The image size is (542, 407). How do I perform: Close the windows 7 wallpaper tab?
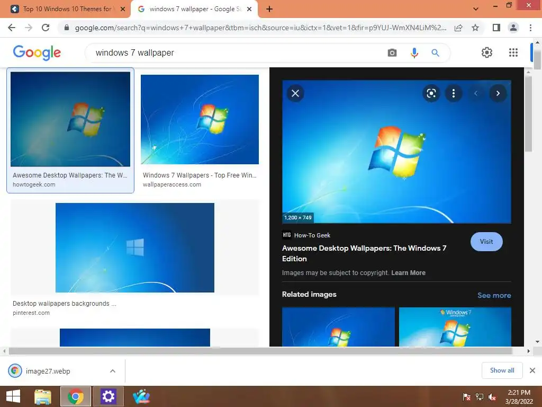tap(249, 9)
